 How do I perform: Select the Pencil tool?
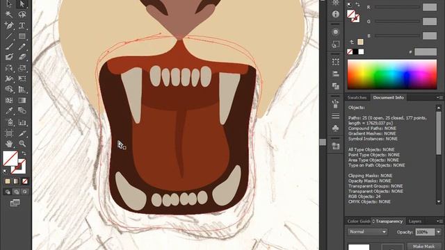point(22,47)
